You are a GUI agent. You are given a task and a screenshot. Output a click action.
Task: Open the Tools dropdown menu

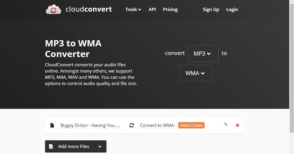(133, 10)
